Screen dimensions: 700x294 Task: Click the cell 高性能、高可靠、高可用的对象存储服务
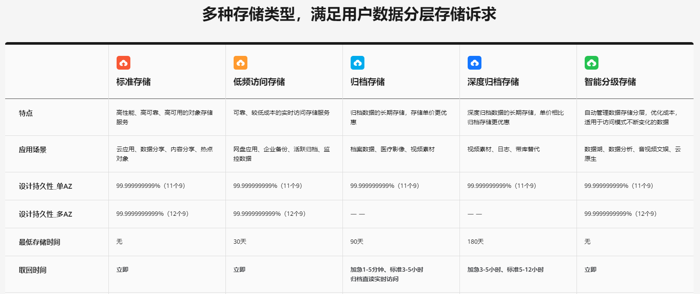coord(165,117)
